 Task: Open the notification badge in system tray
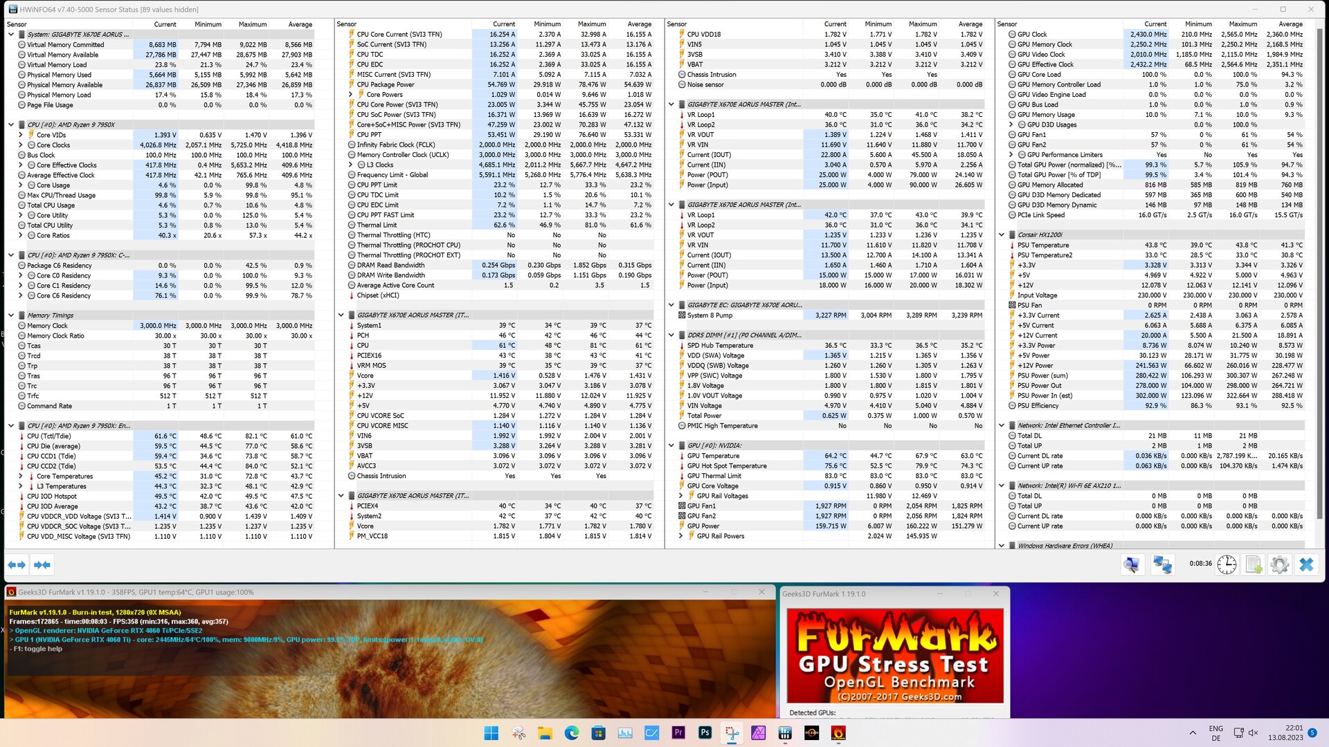tap(1312, 732)
